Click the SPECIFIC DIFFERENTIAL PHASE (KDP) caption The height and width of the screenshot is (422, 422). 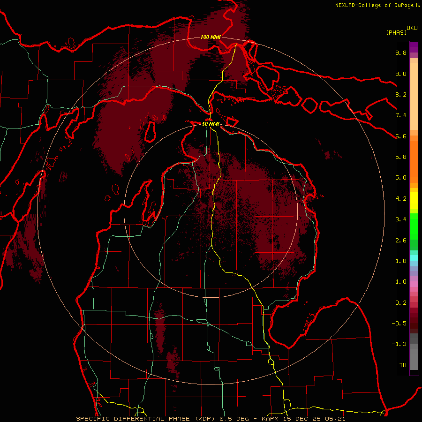point(147,419)
